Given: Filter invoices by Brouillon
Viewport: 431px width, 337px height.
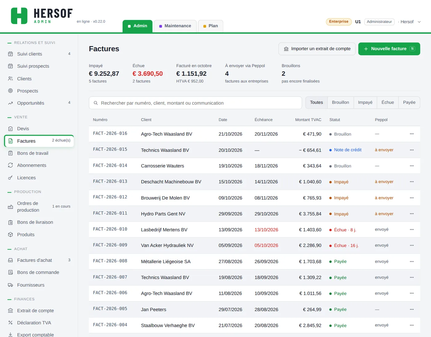Looking at the screenshot, I should click(x=340, y=103).
